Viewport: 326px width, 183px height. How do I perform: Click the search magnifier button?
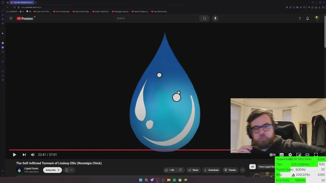(x=205, y=18)
